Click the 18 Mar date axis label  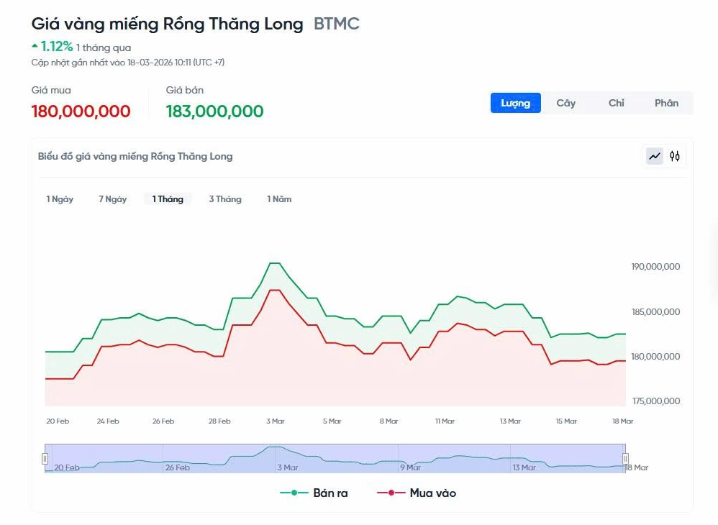click(623, 421)
